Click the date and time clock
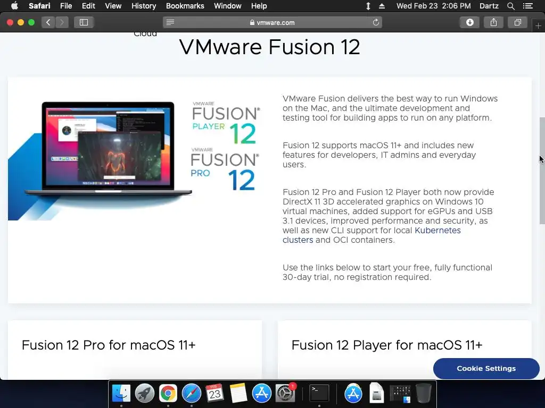545x408 pixels. [433, 6]
